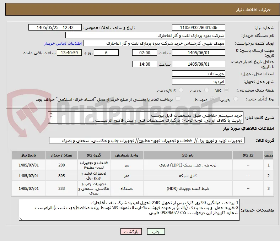Select the جزیی purchase type radio
This screenshot has width=280, height=241.
coord(236,99)
